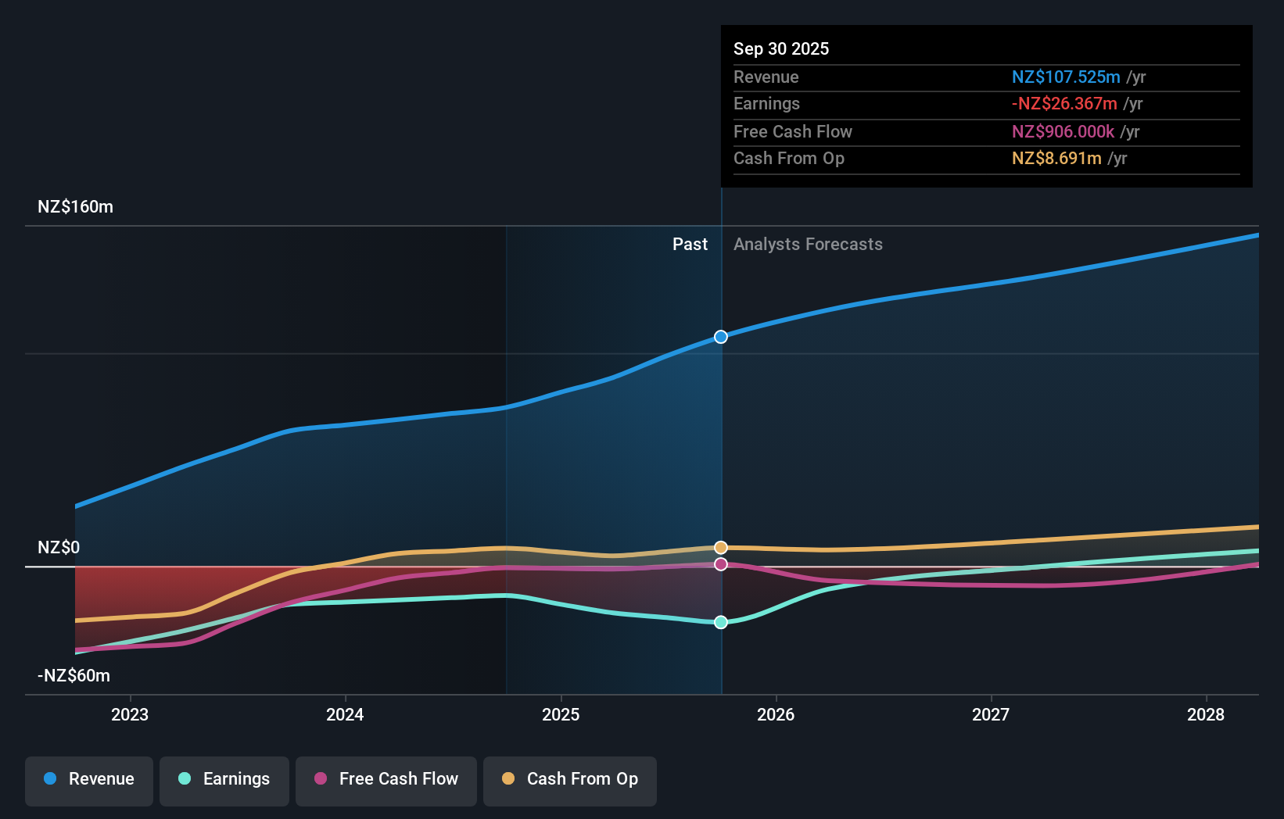Screen dimensions: 1284x819
Task: Switch to the Past section of the chart
Action: (x=690, y=244)
